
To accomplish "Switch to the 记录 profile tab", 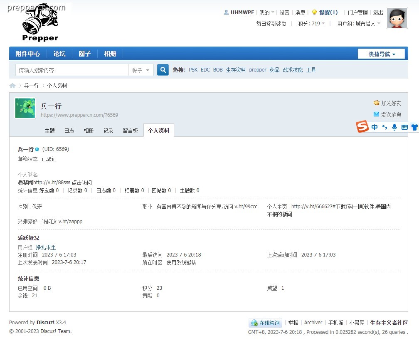I will (x=108, y=131).
